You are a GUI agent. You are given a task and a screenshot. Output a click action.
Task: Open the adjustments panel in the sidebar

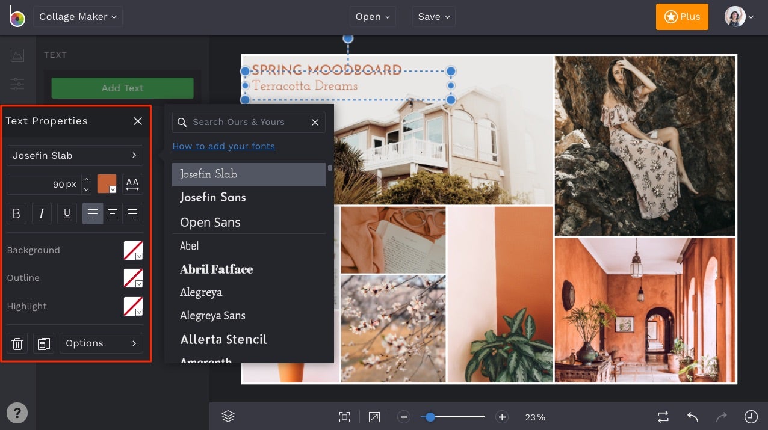[17, 84]
